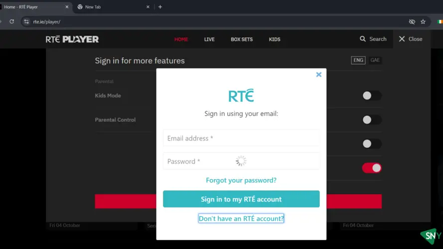The height and width of the screenshot is (249, 443).
Task: Close the Home - RTÉ Player tab
Action: pyautogui.click(x=67, y=7)
